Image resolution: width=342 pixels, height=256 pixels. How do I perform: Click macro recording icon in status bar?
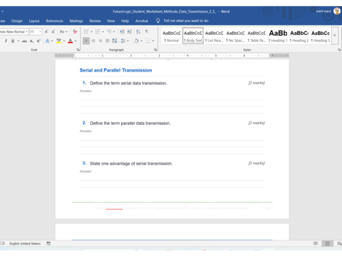[x=49, y=244]
